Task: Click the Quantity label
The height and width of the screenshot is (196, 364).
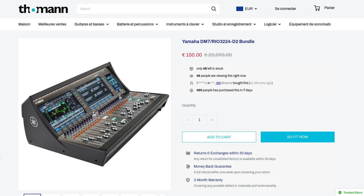Action: tap(189, 106)
